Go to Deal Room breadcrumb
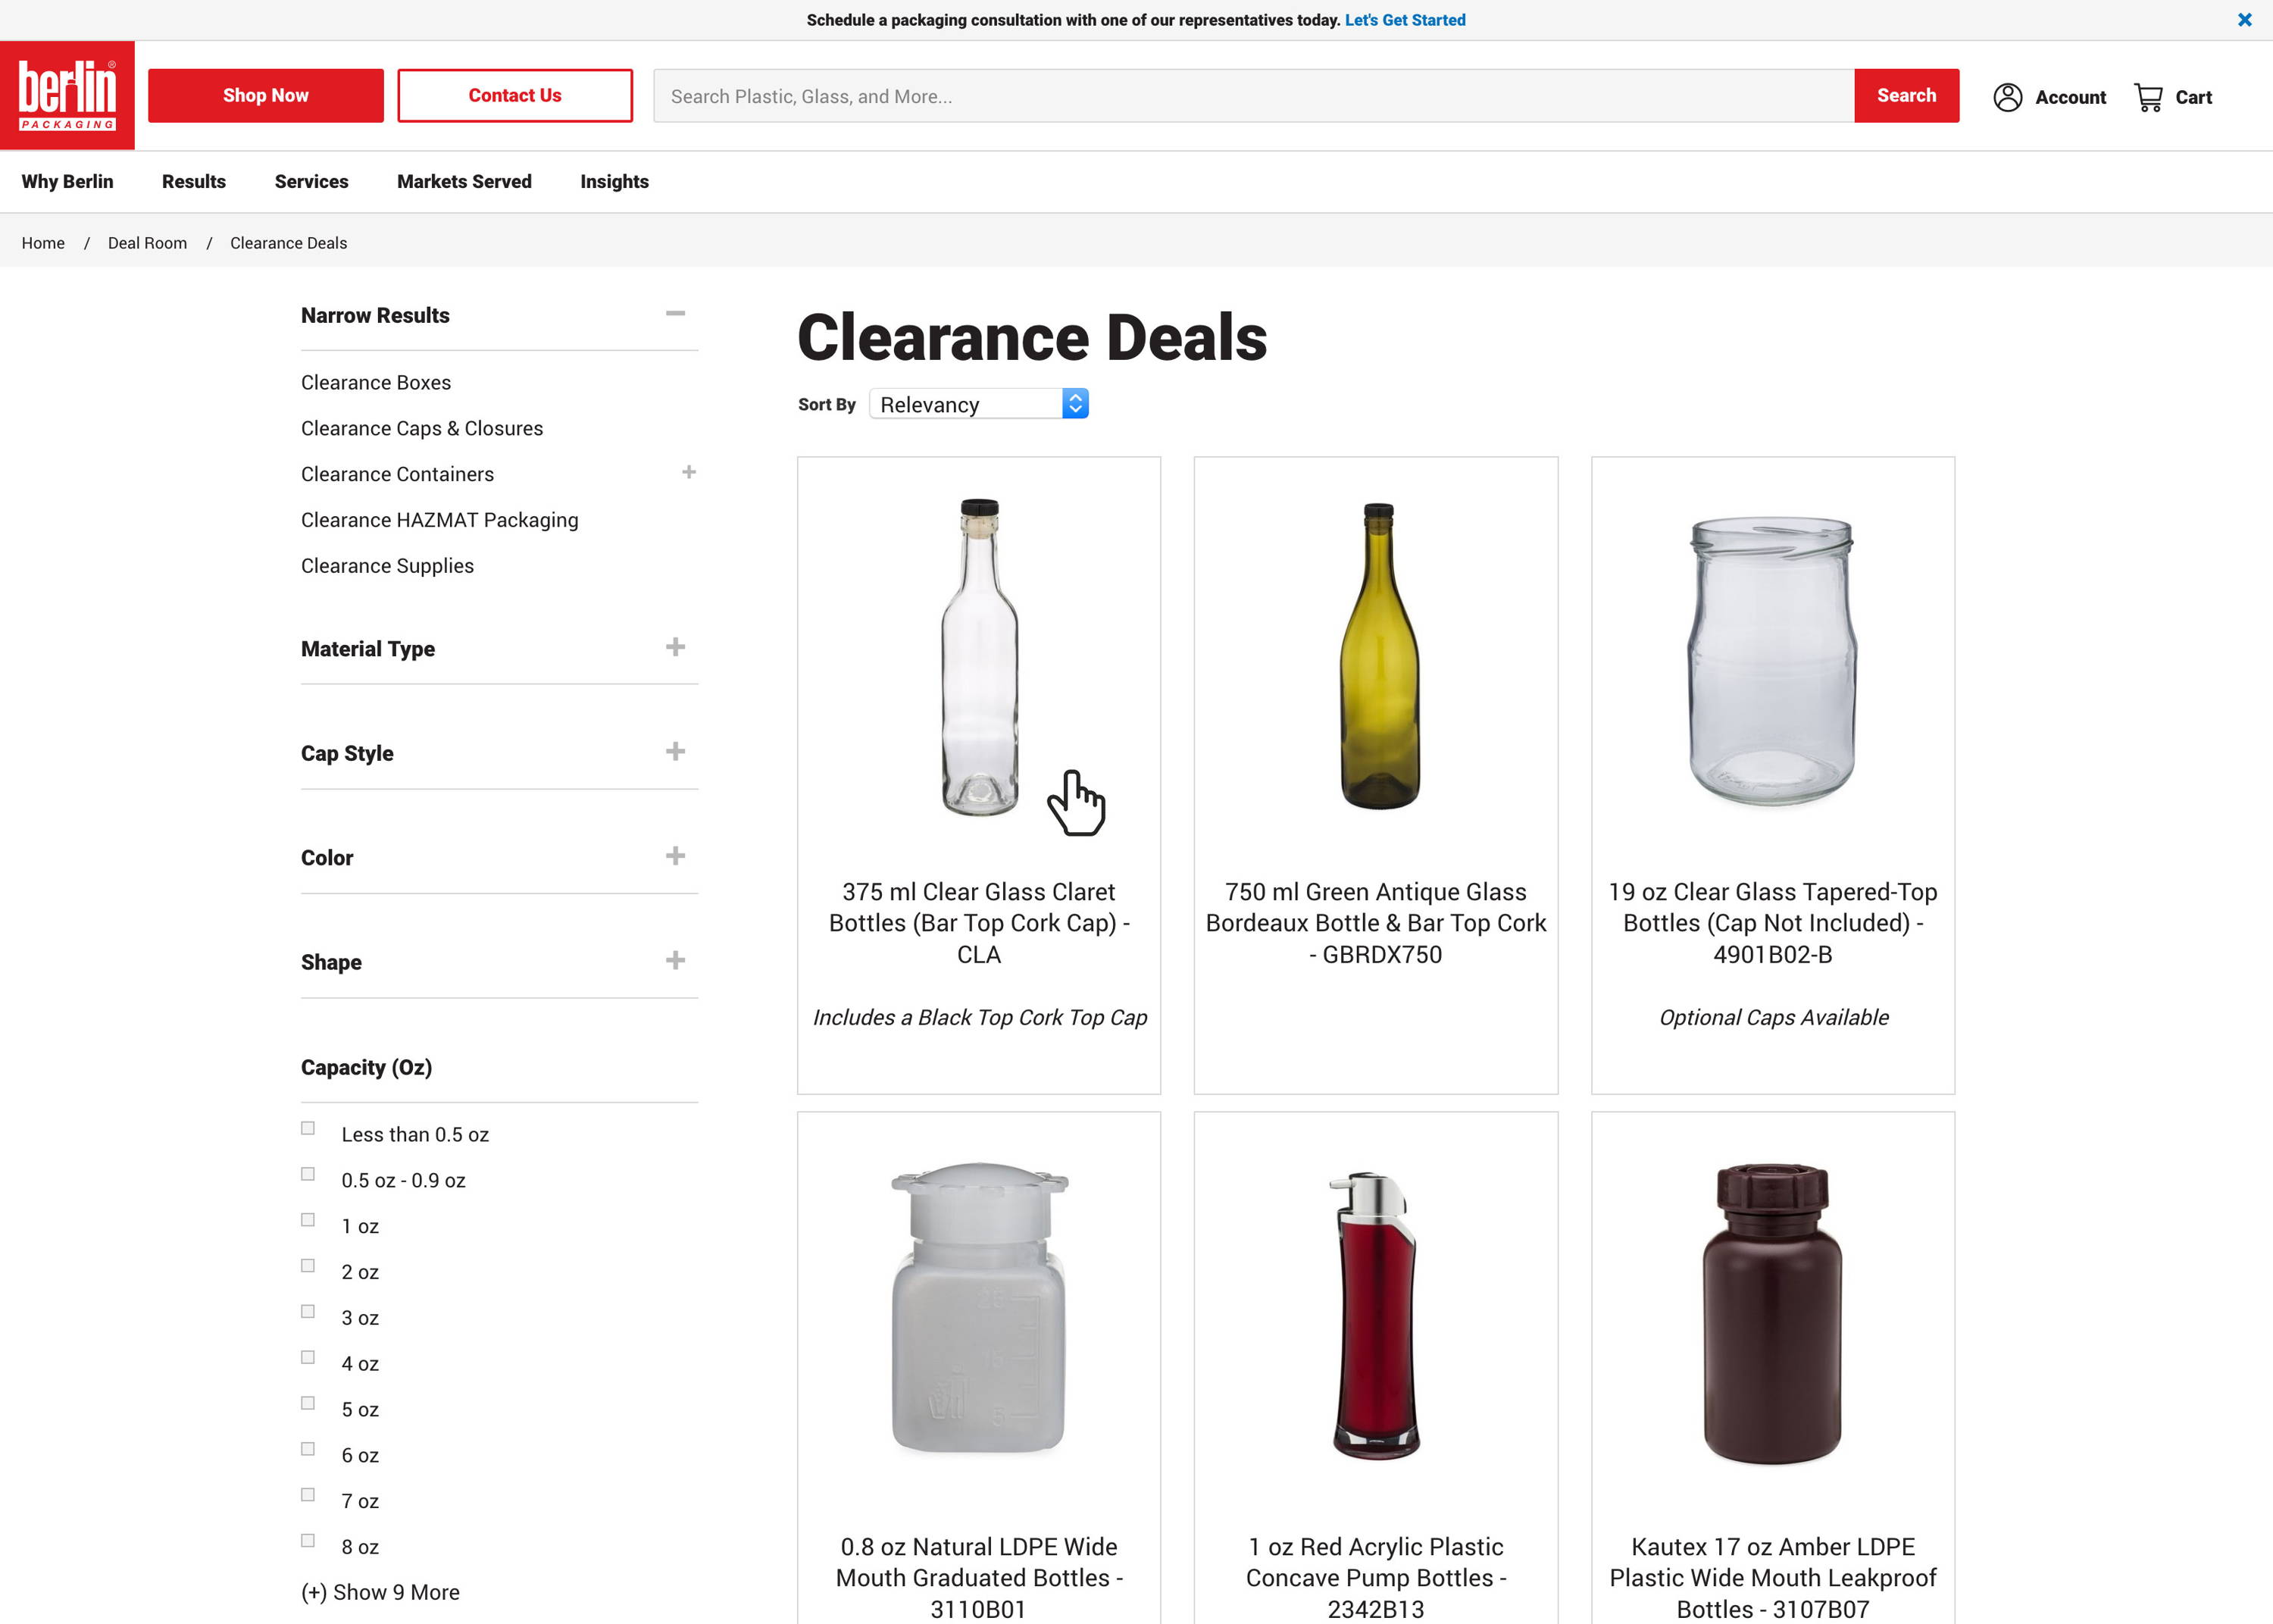2273x1624 pixels. tap(148, 243)
